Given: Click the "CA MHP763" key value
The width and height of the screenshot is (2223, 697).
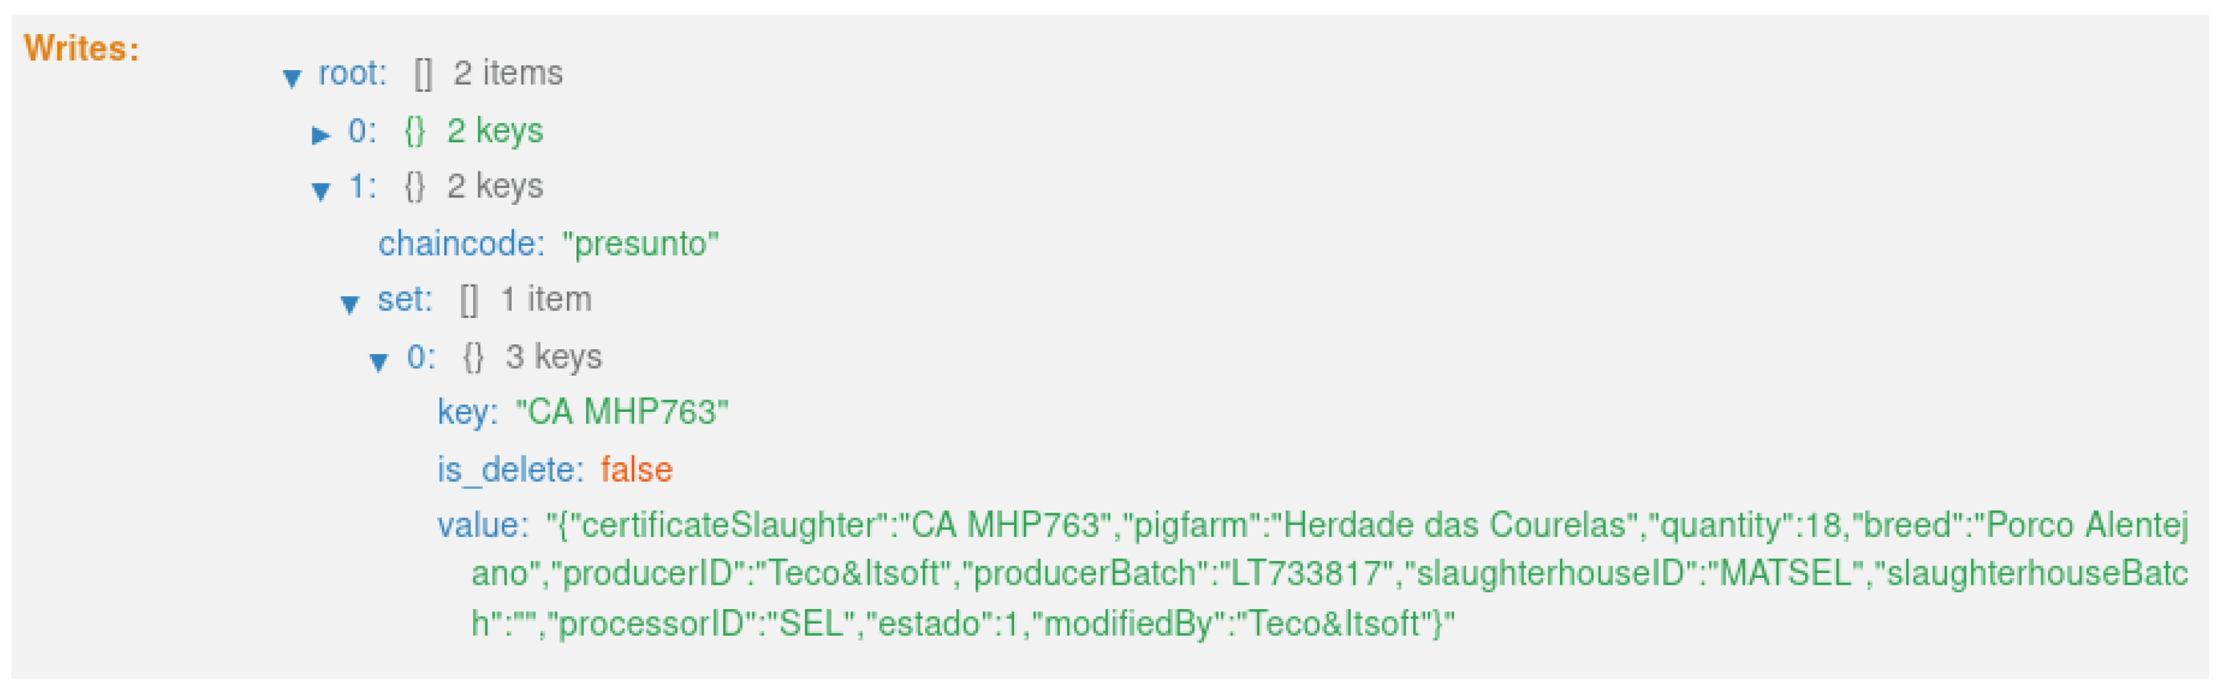Looking at the screenshot, I should pos(621,412).
